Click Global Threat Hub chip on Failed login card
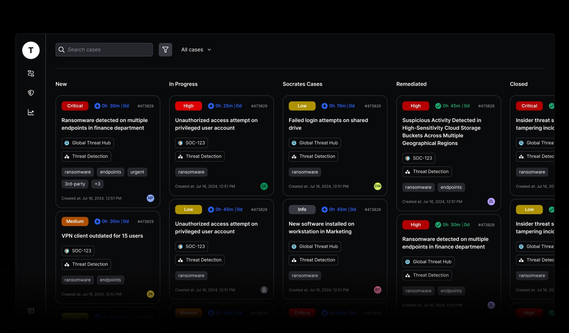 (x=315, y=143)
